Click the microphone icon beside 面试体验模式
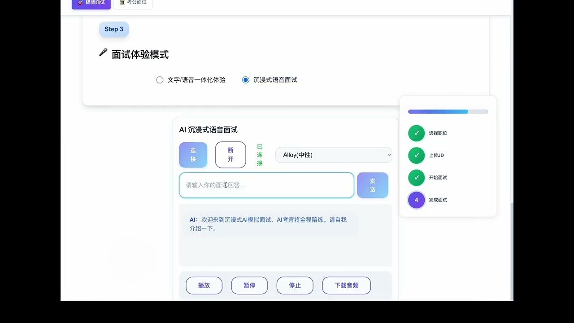The width and height of the screenshot is (574, 323). (x=102, y=52)
